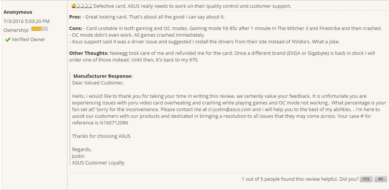Click the bold Cons heading
Screen dimensions: 389x190
(x=76, y=29)
